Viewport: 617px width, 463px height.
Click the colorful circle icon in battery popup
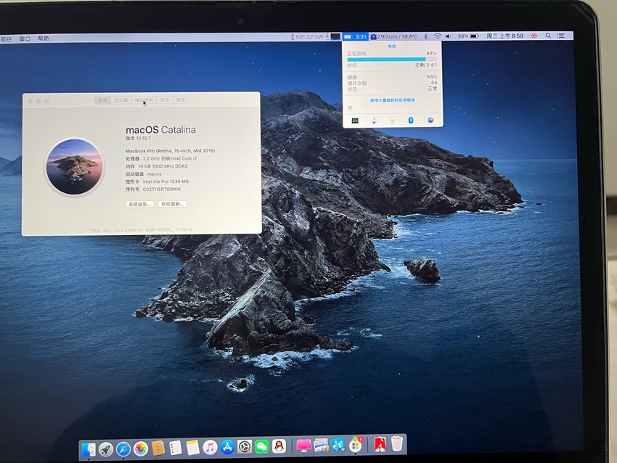[x=430, y=120]
